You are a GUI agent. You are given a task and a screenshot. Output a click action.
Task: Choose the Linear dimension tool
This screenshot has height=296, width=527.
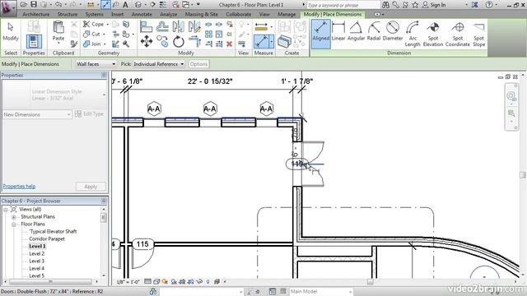click(x=338, y=31)
